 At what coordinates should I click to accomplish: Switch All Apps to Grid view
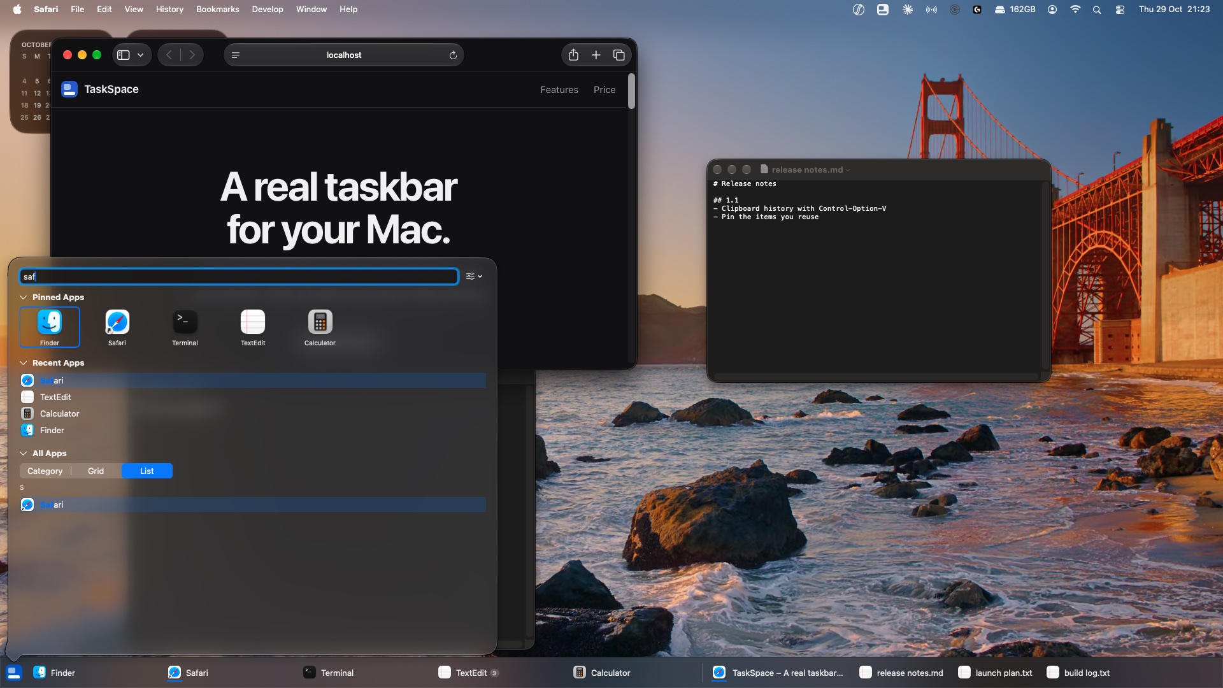point(96,471)
